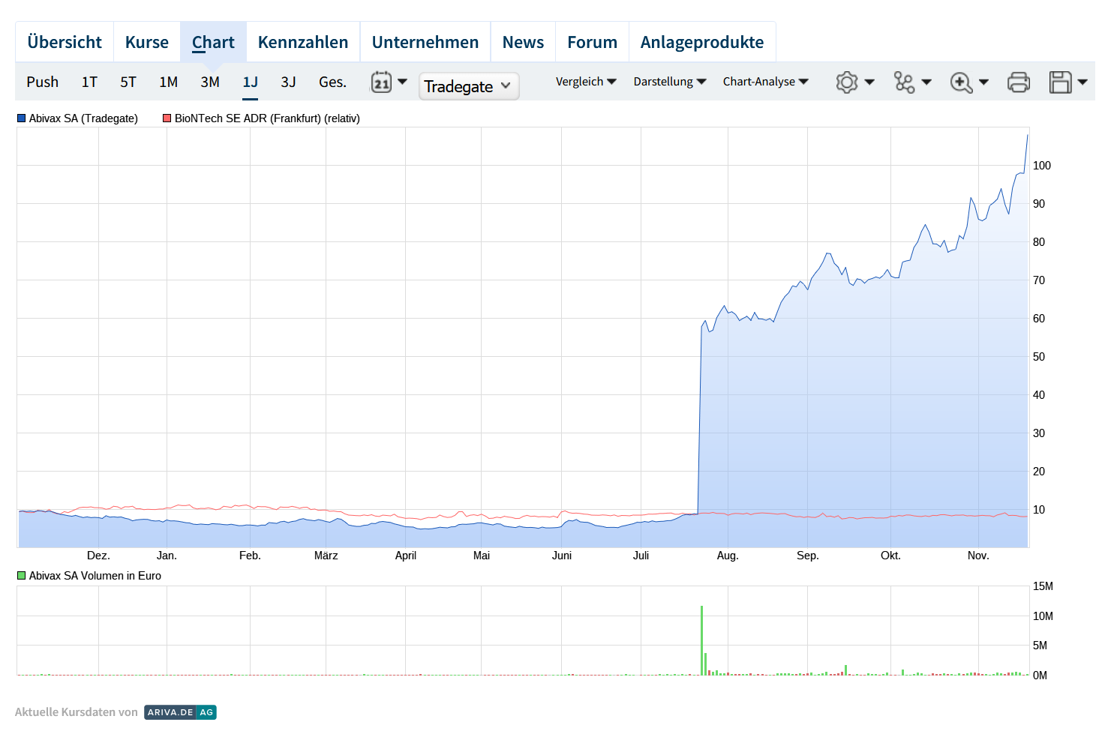The image size is (1102, 737).
Task: Select the Push realtime option
Action: click(x=42, y=82)
